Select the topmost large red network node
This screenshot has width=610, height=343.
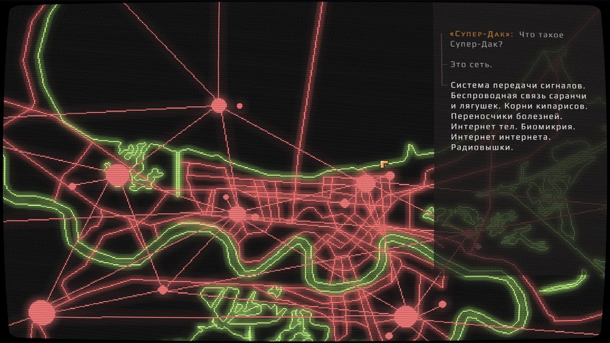tap(219, 105)
